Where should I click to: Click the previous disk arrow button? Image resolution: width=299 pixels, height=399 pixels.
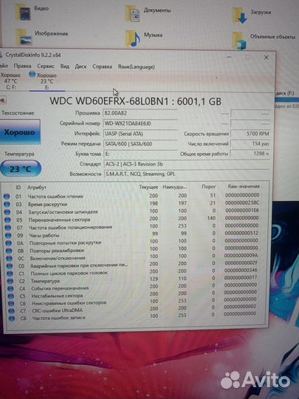[3, 100]
